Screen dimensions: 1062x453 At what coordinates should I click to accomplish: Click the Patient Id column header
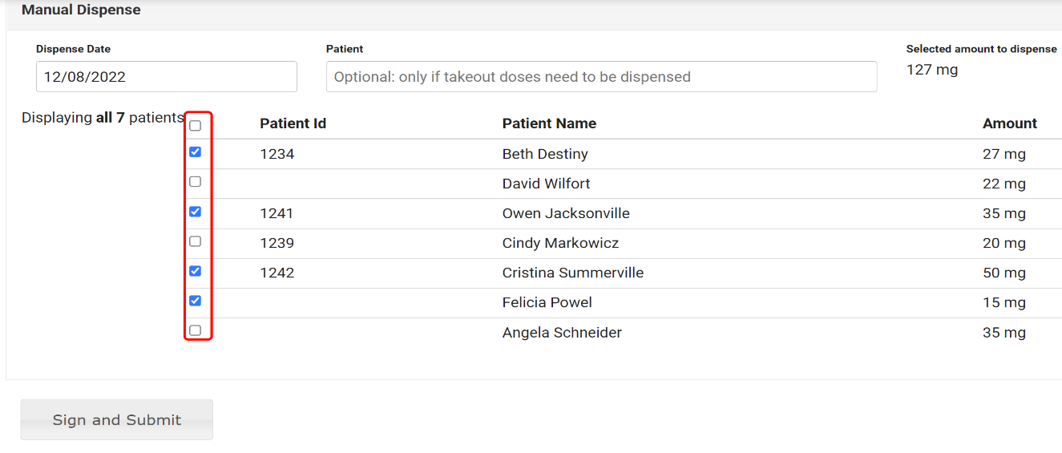(x=293, y=123)
